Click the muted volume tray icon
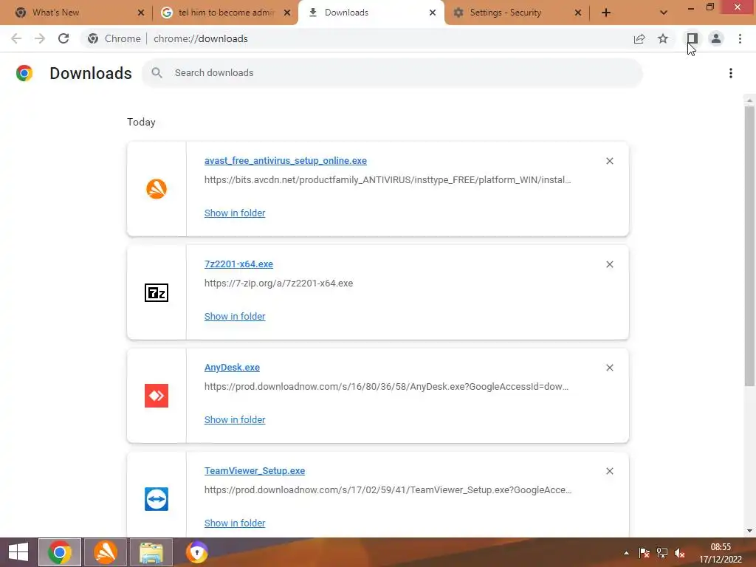Image resolution: width=756 pixels, height=567 pixels. (x=680, y=553)
